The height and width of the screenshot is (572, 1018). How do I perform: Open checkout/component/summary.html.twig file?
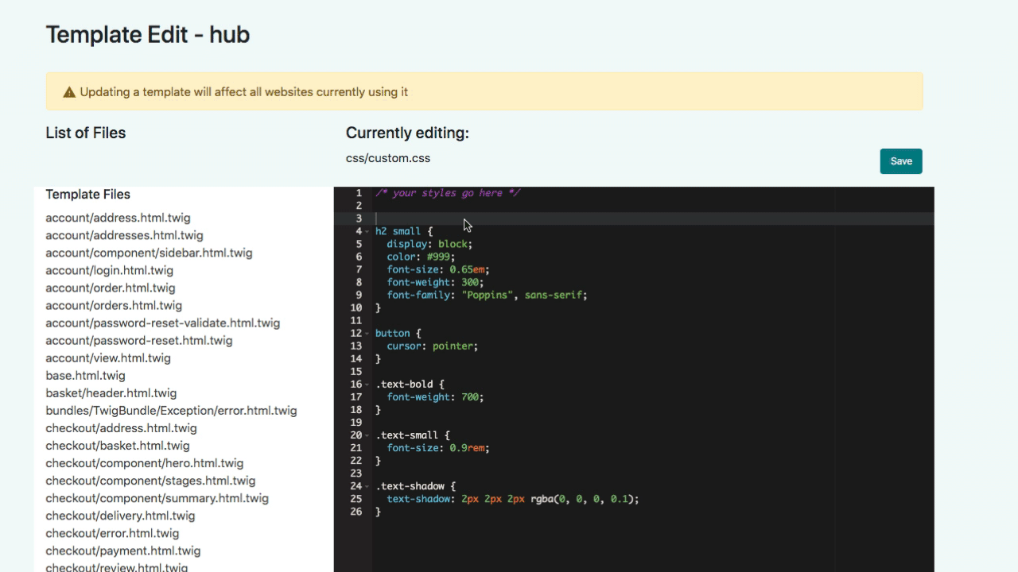[x=157, y=498]
